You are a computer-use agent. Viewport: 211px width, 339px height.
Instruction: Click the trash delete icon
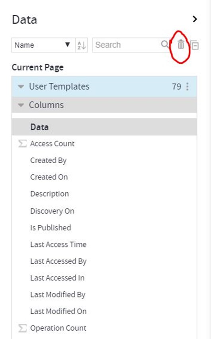tap(181, 45)
